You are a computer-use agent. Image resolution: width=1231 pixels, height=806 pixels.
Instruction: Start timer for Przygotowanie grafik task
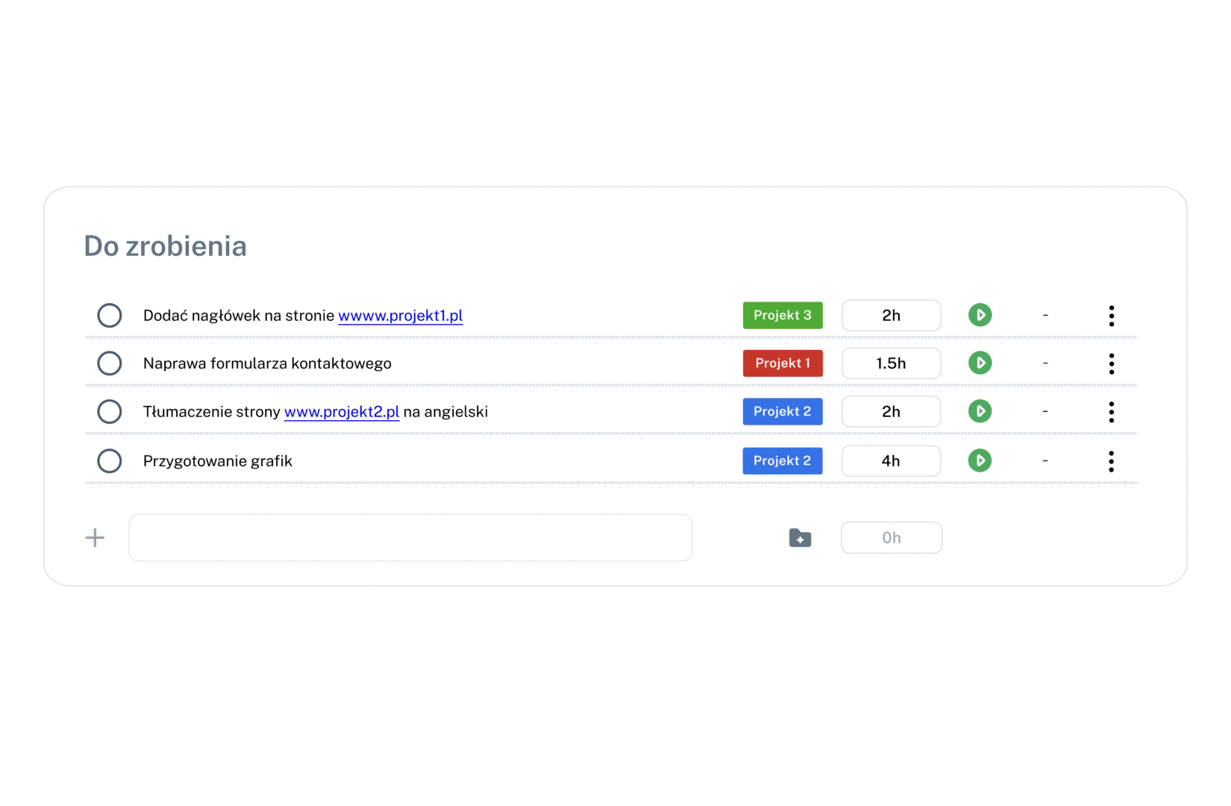(x=980, y=460)
